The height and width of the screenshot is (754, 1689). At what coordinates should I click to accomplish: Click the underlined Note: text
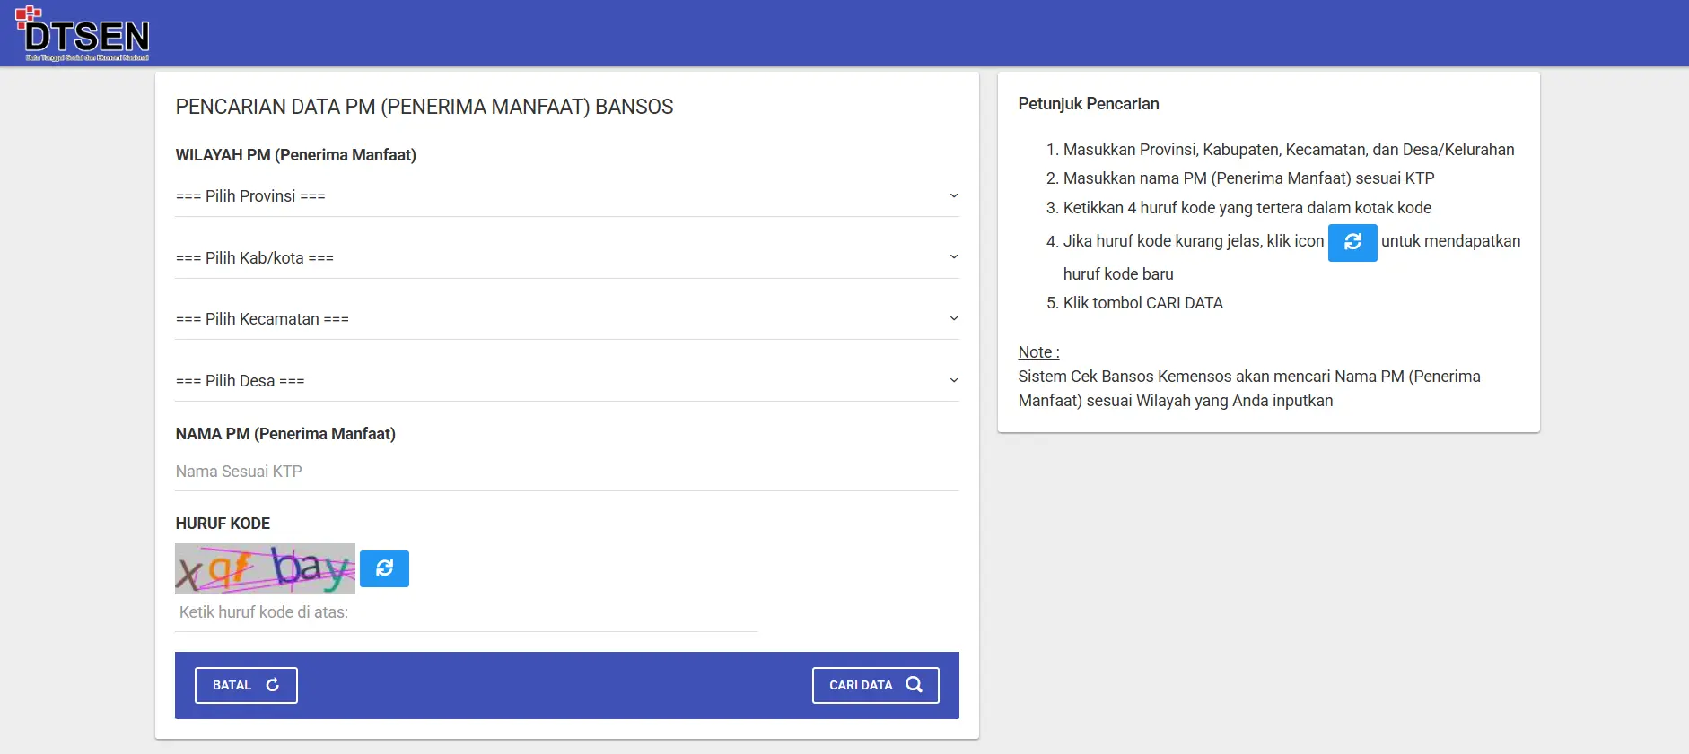pyautogui.click(x=1038, y=352)
